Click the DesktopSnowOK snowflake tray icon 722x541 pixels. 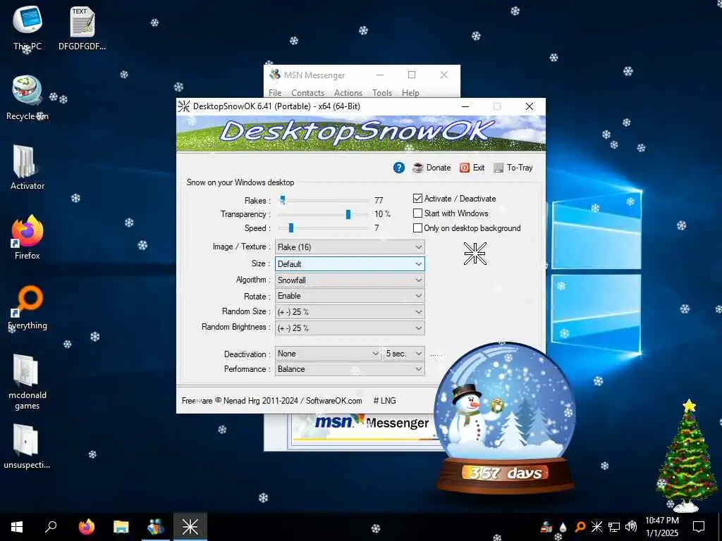tap(596, 527)
